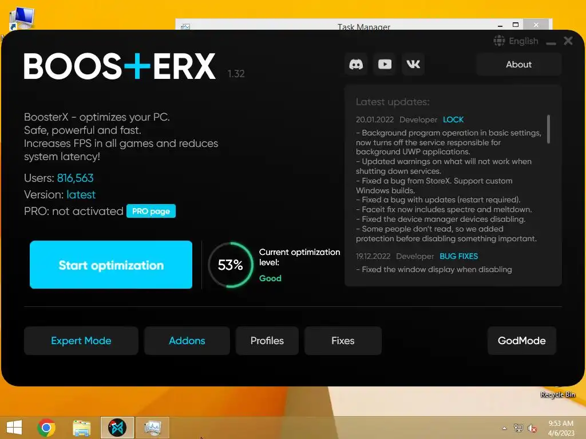Open the PRO page
586x439 pixels.
[x=151, y=211]
